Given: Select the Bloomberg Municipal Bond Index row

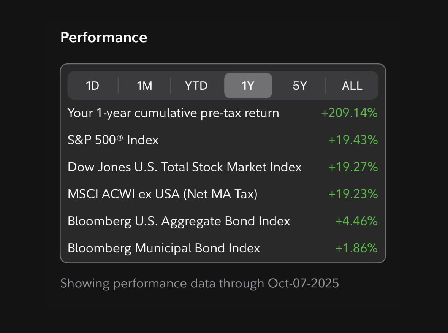Looking at the screenshot, I should [163, 248].
